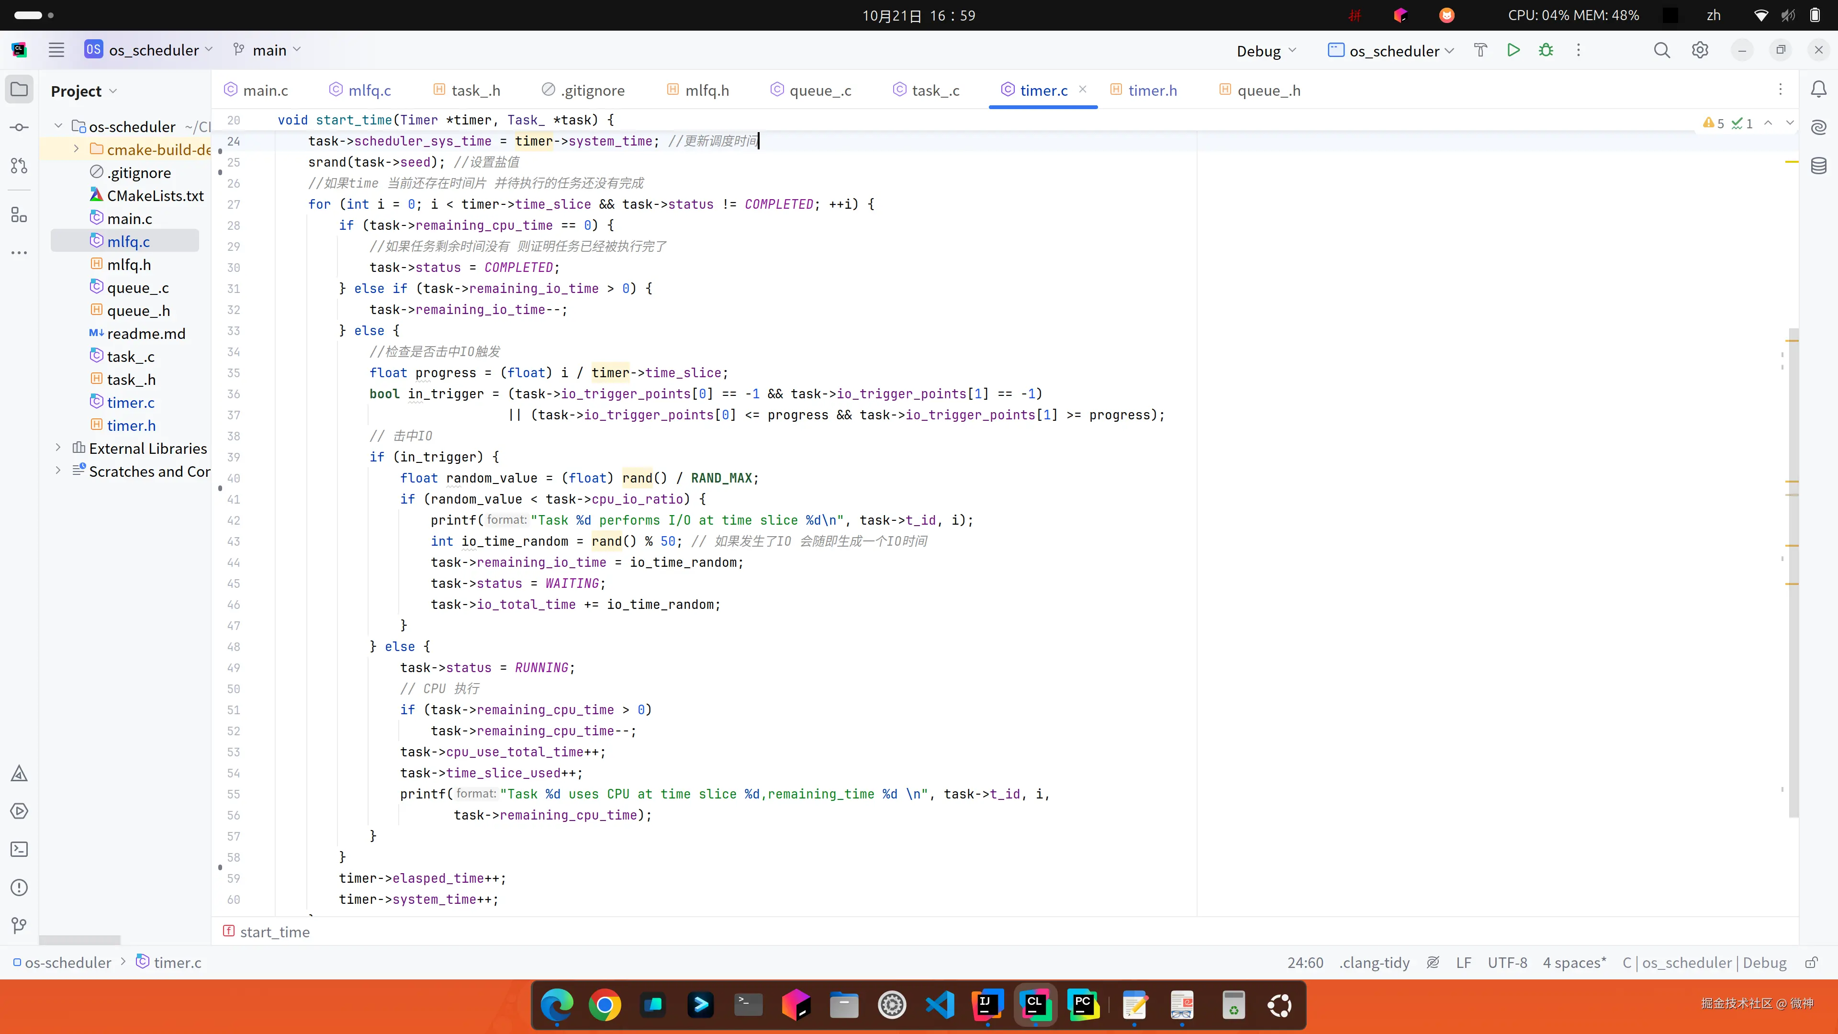Expand the cmake-build-debug folder
The image size is (1838, 1034).
(x=77, y=149)
